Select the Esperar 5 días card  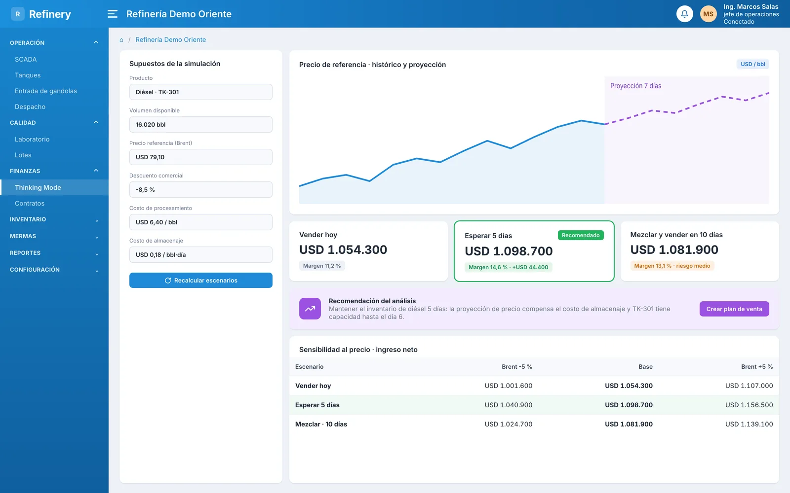(534, 251)
